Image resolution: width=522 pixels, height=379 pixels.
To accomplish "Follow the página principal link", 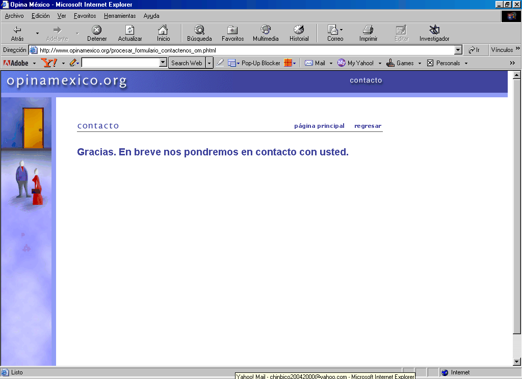I will coord(319,126).
